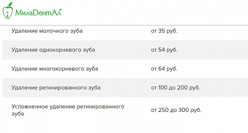Open the МилаДентАл logo text link

(38, 13)
